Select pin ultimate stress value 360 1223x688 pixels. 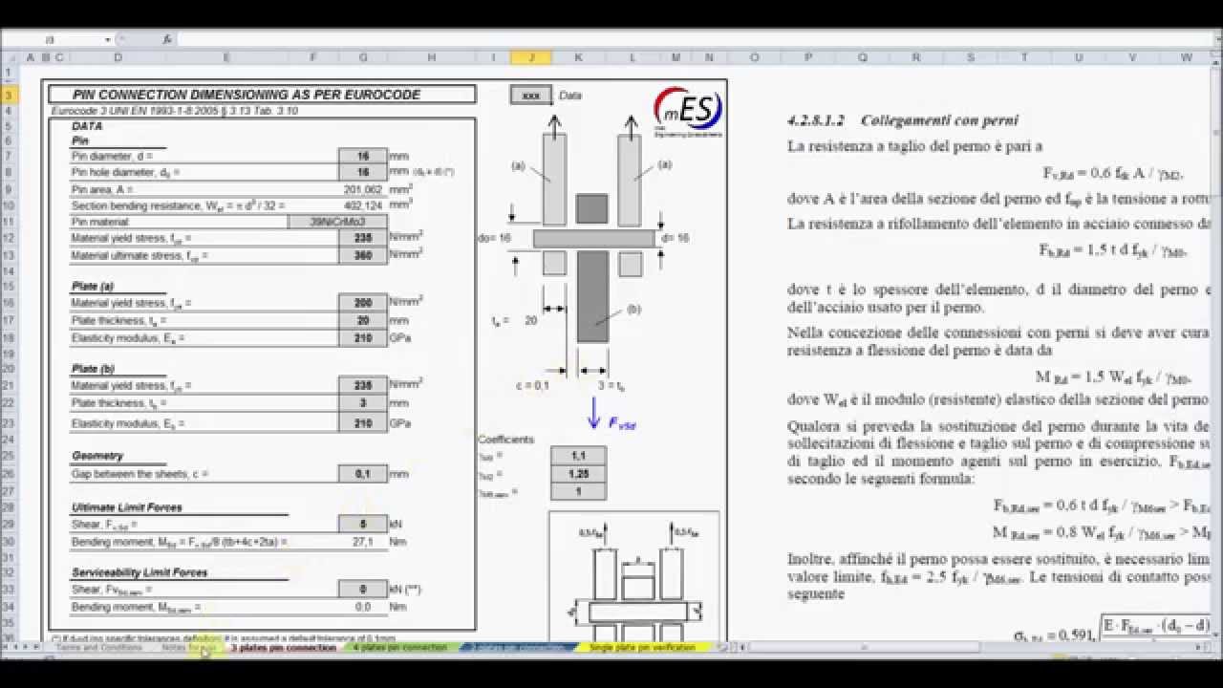[363, 256]
